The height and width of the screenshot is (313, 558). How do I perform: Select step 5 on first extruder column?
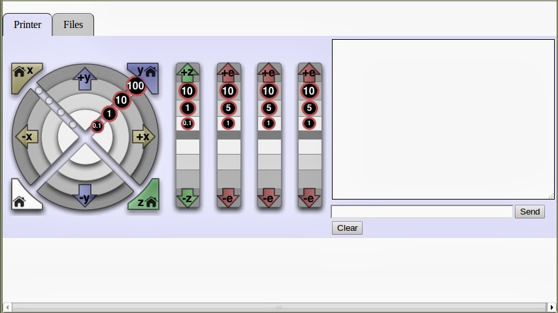click(x=228, y=108)
